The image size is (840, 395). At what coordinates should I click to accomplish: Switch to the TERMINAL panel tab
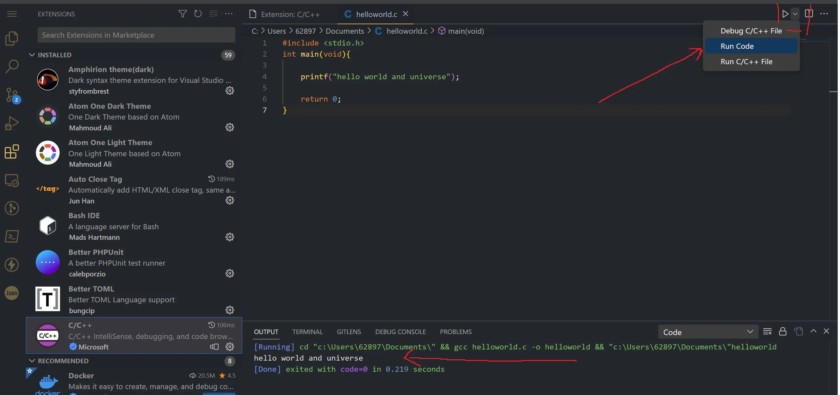coord(307,332)
